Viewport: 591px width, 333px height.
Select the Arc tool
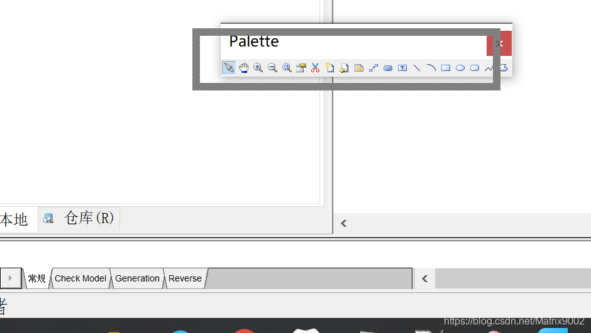(x=431, y=68)
